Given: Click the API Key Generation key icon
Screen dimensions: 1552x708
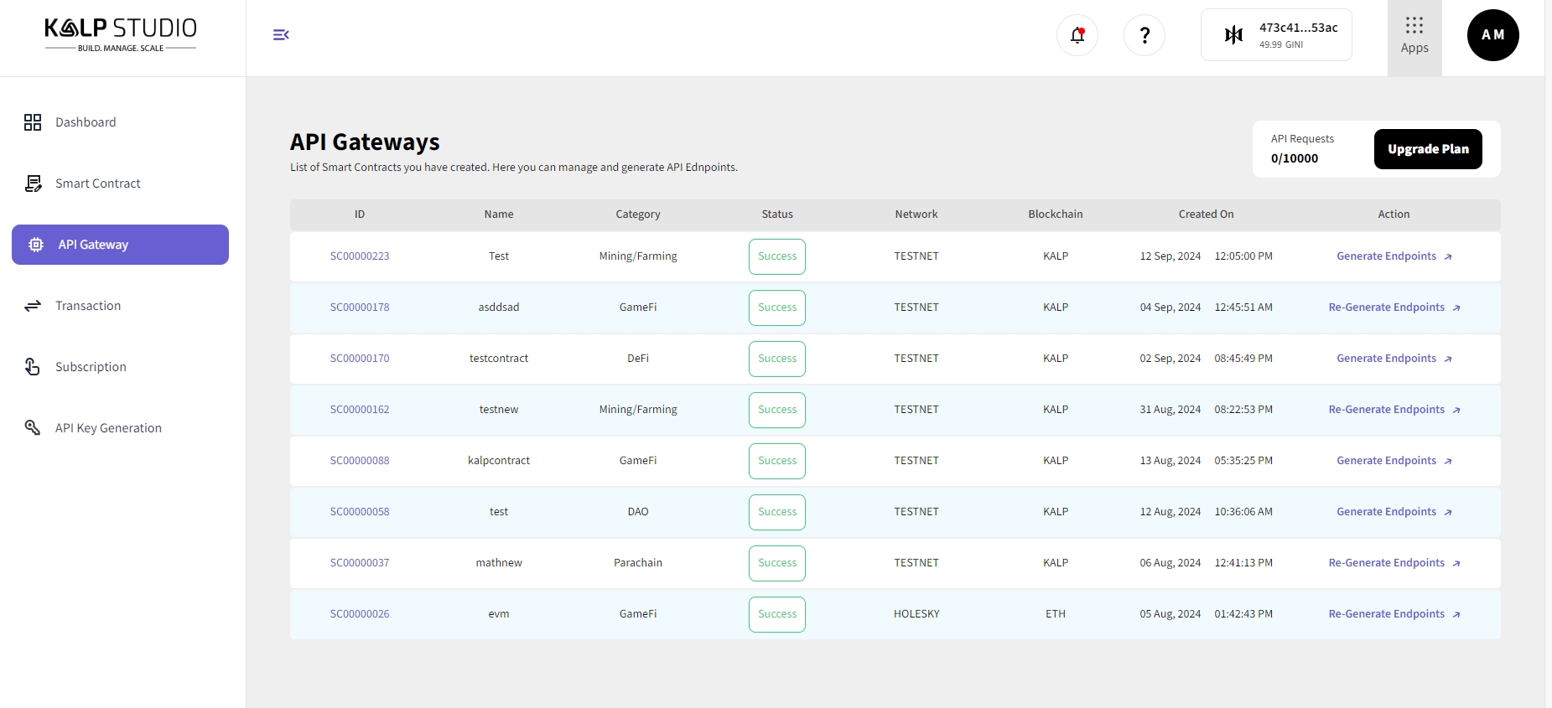Looking at the screenshot, I should click(33, 428).
